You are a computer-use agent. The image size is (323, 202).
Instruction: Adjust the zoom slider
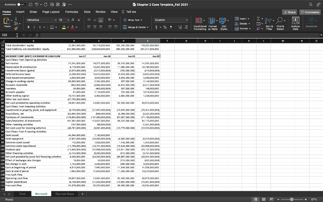click(291, 199)
